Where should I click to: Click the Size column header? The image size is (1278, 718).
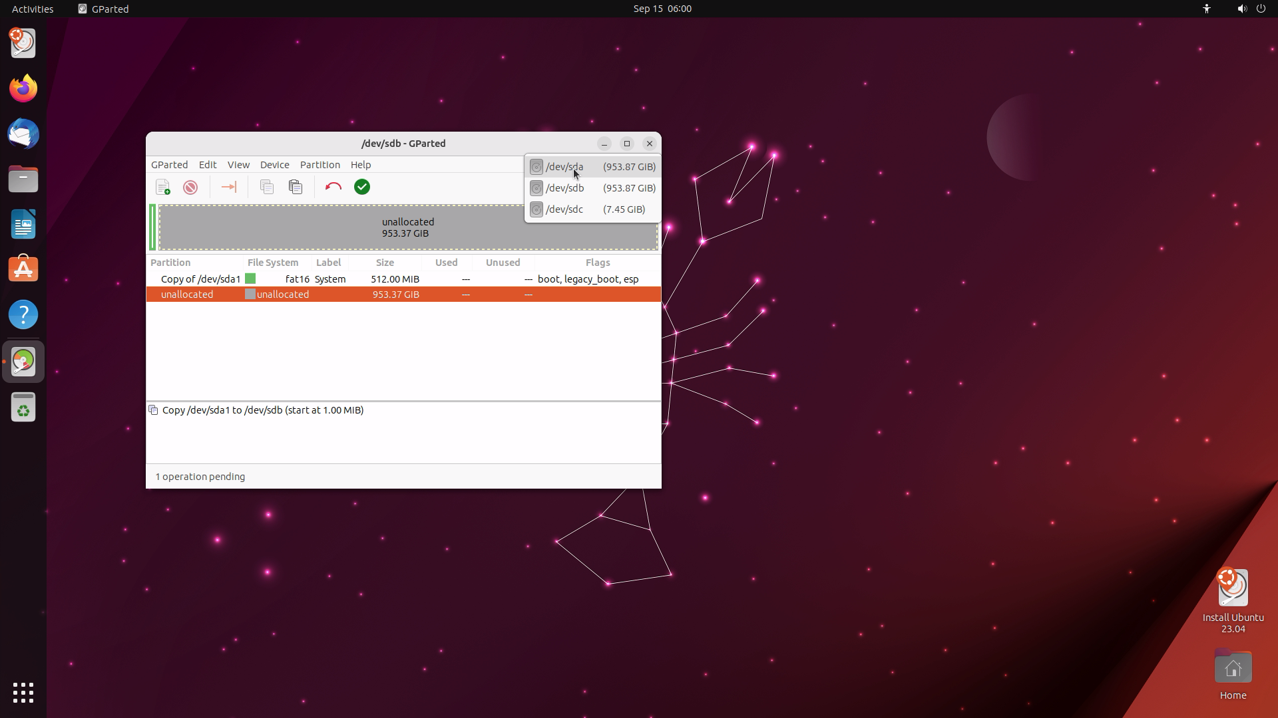coord(385,263)
